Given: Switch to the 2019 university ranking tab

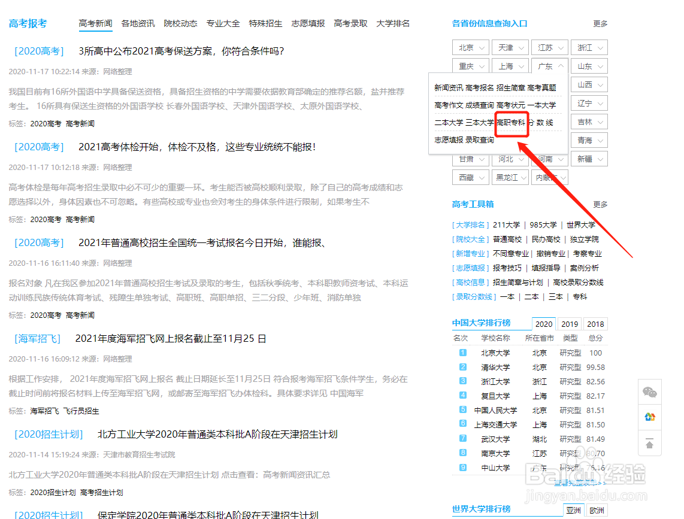Looking at the screenshot, I should point(569,323).
